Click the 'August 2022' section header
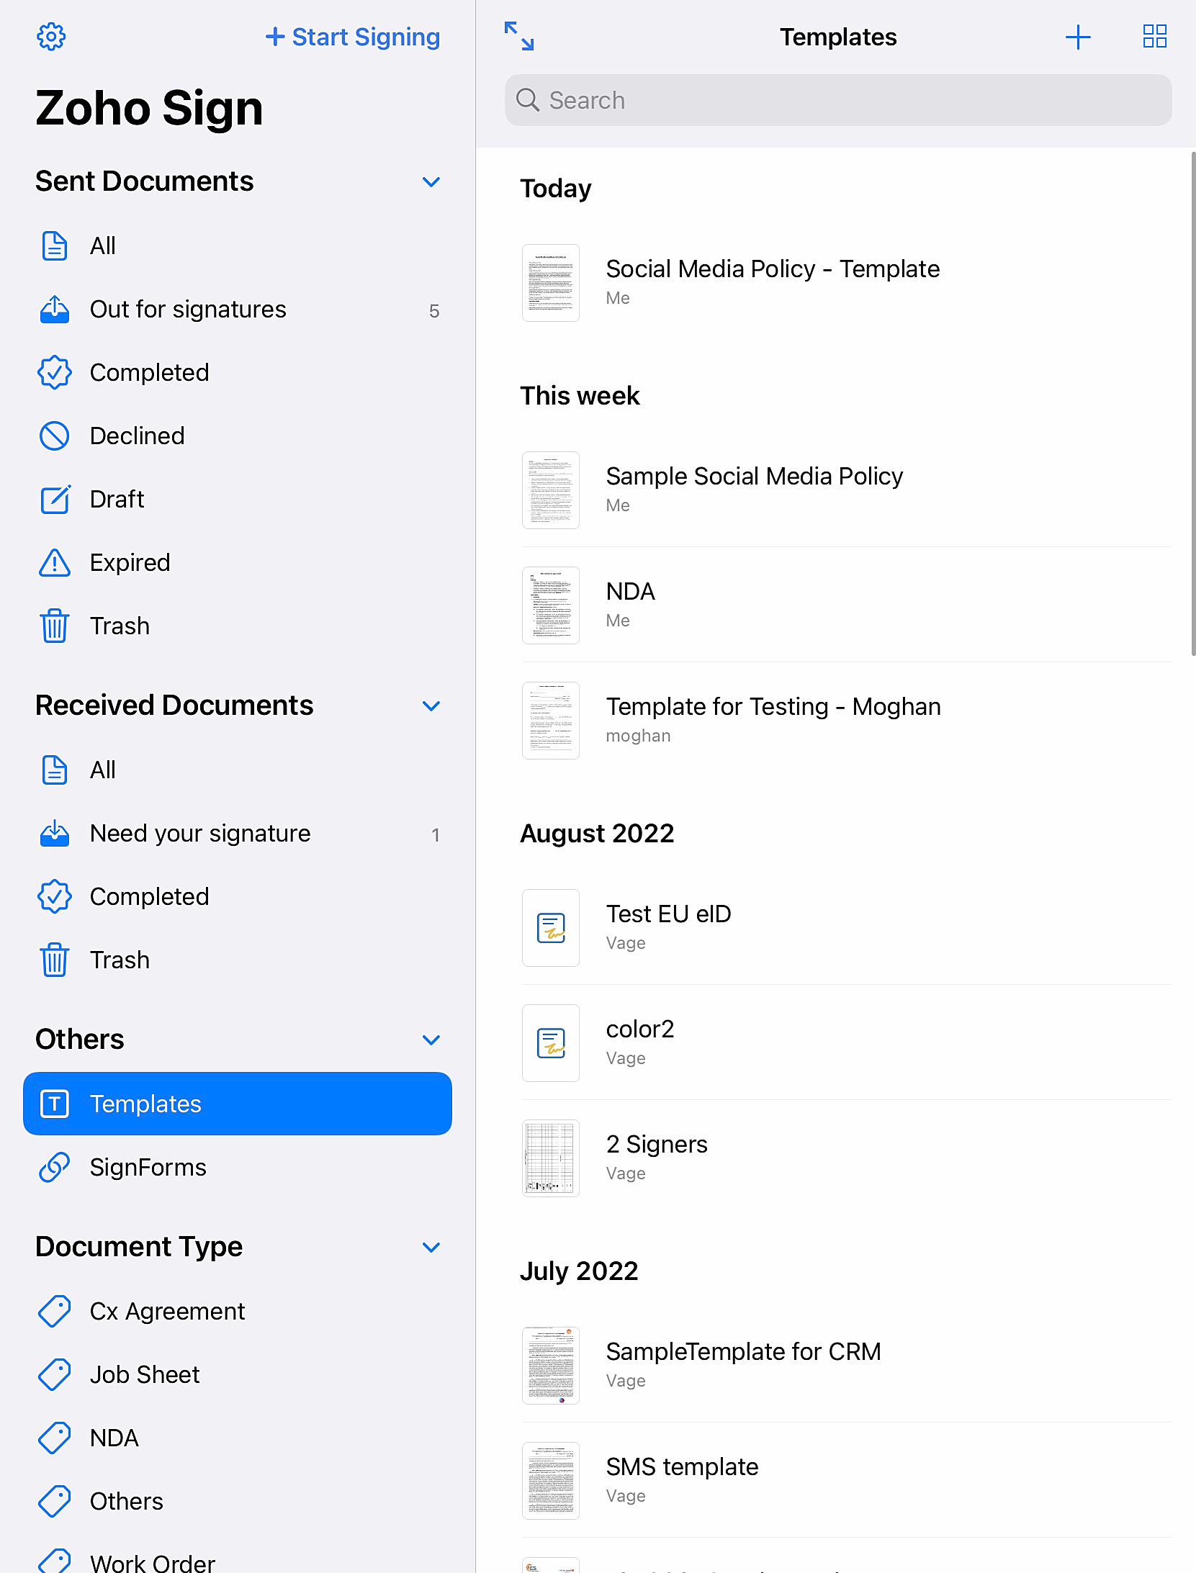 (x=597, y=834)
